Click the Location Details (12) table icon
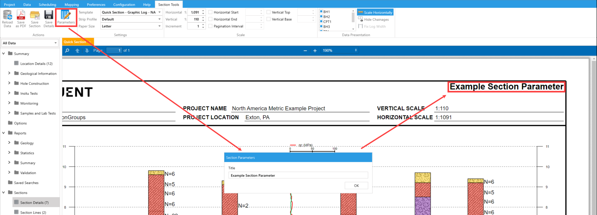The width and height of the screenshot is (597, 215). (16, 63)
